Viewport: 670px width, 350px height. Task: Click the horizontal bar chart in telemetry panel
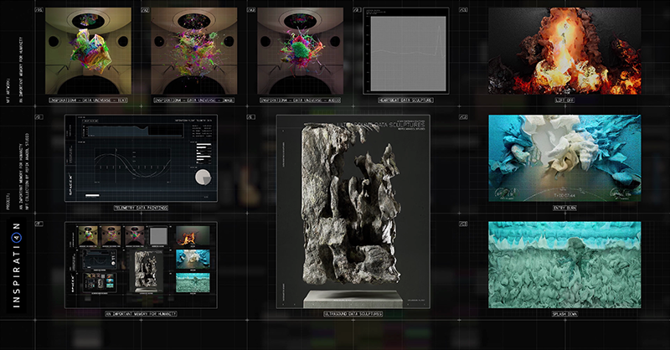(x=204, y=153)
